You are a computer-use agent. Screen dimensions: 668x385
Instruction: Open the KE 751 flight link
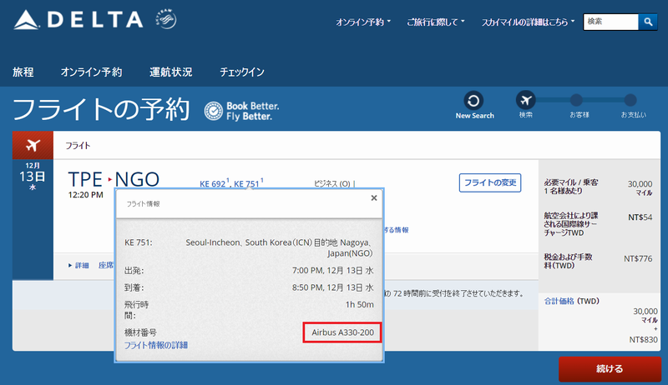(x=246, y=183)
